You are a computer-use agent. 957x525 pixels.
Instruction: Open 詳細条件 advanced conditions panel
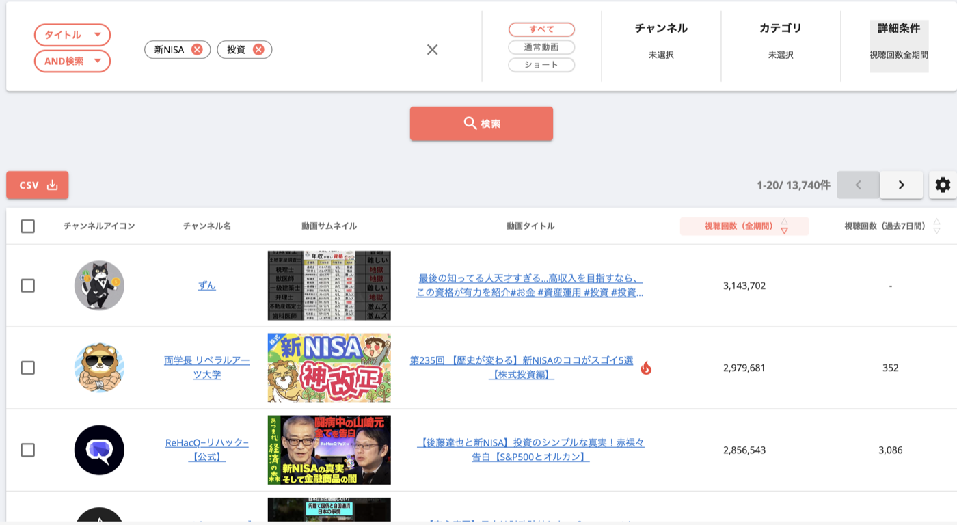(899, 46)
